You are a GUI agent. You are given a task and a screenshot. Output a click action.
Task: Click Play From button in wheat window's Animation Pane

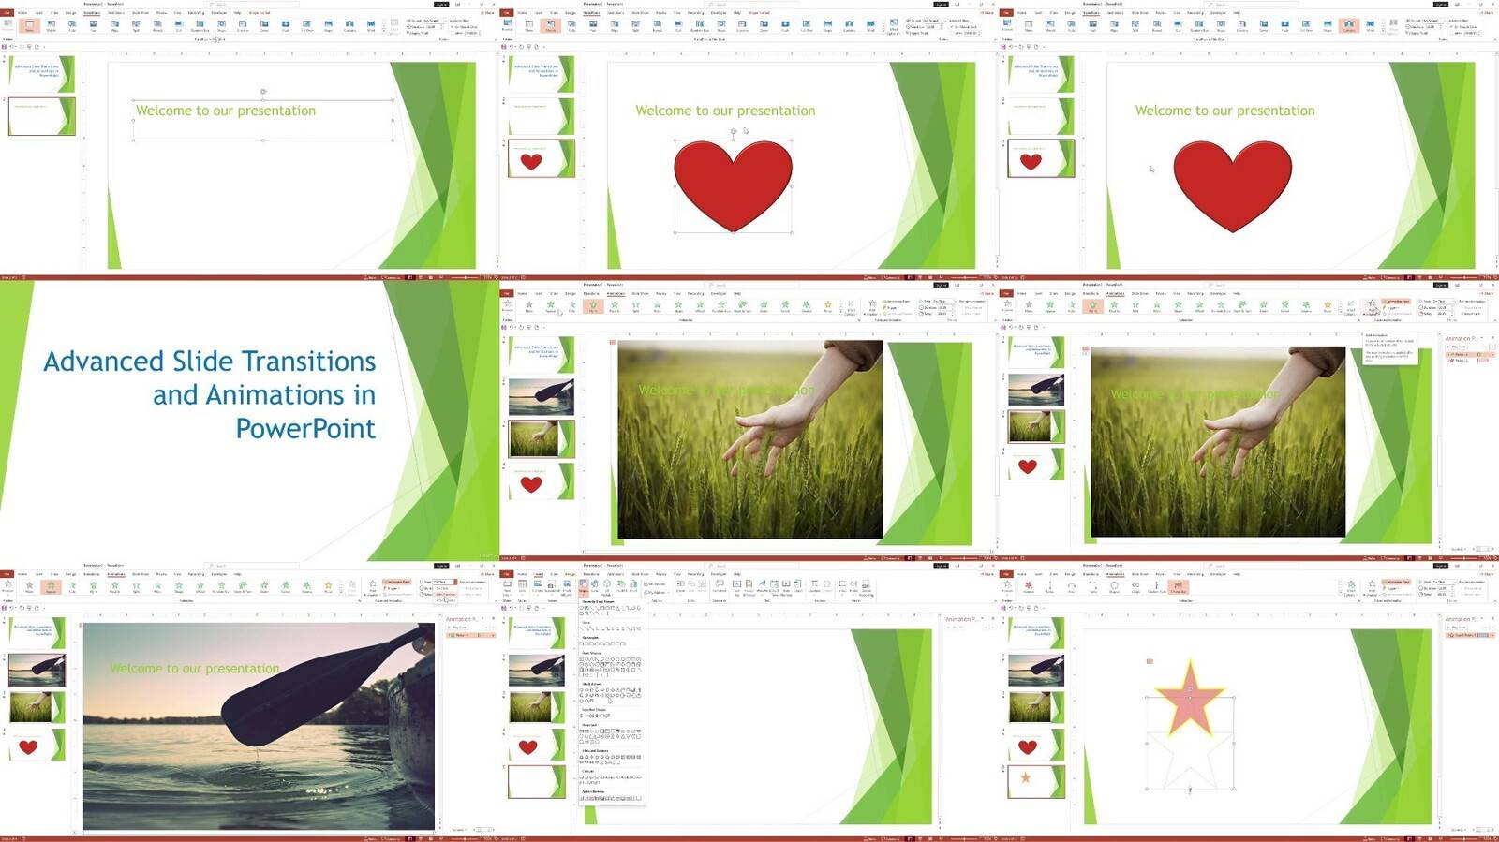click(1458, 347)
